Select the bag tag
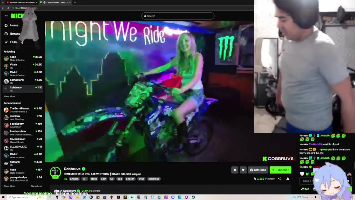 [x=120, y=179]
